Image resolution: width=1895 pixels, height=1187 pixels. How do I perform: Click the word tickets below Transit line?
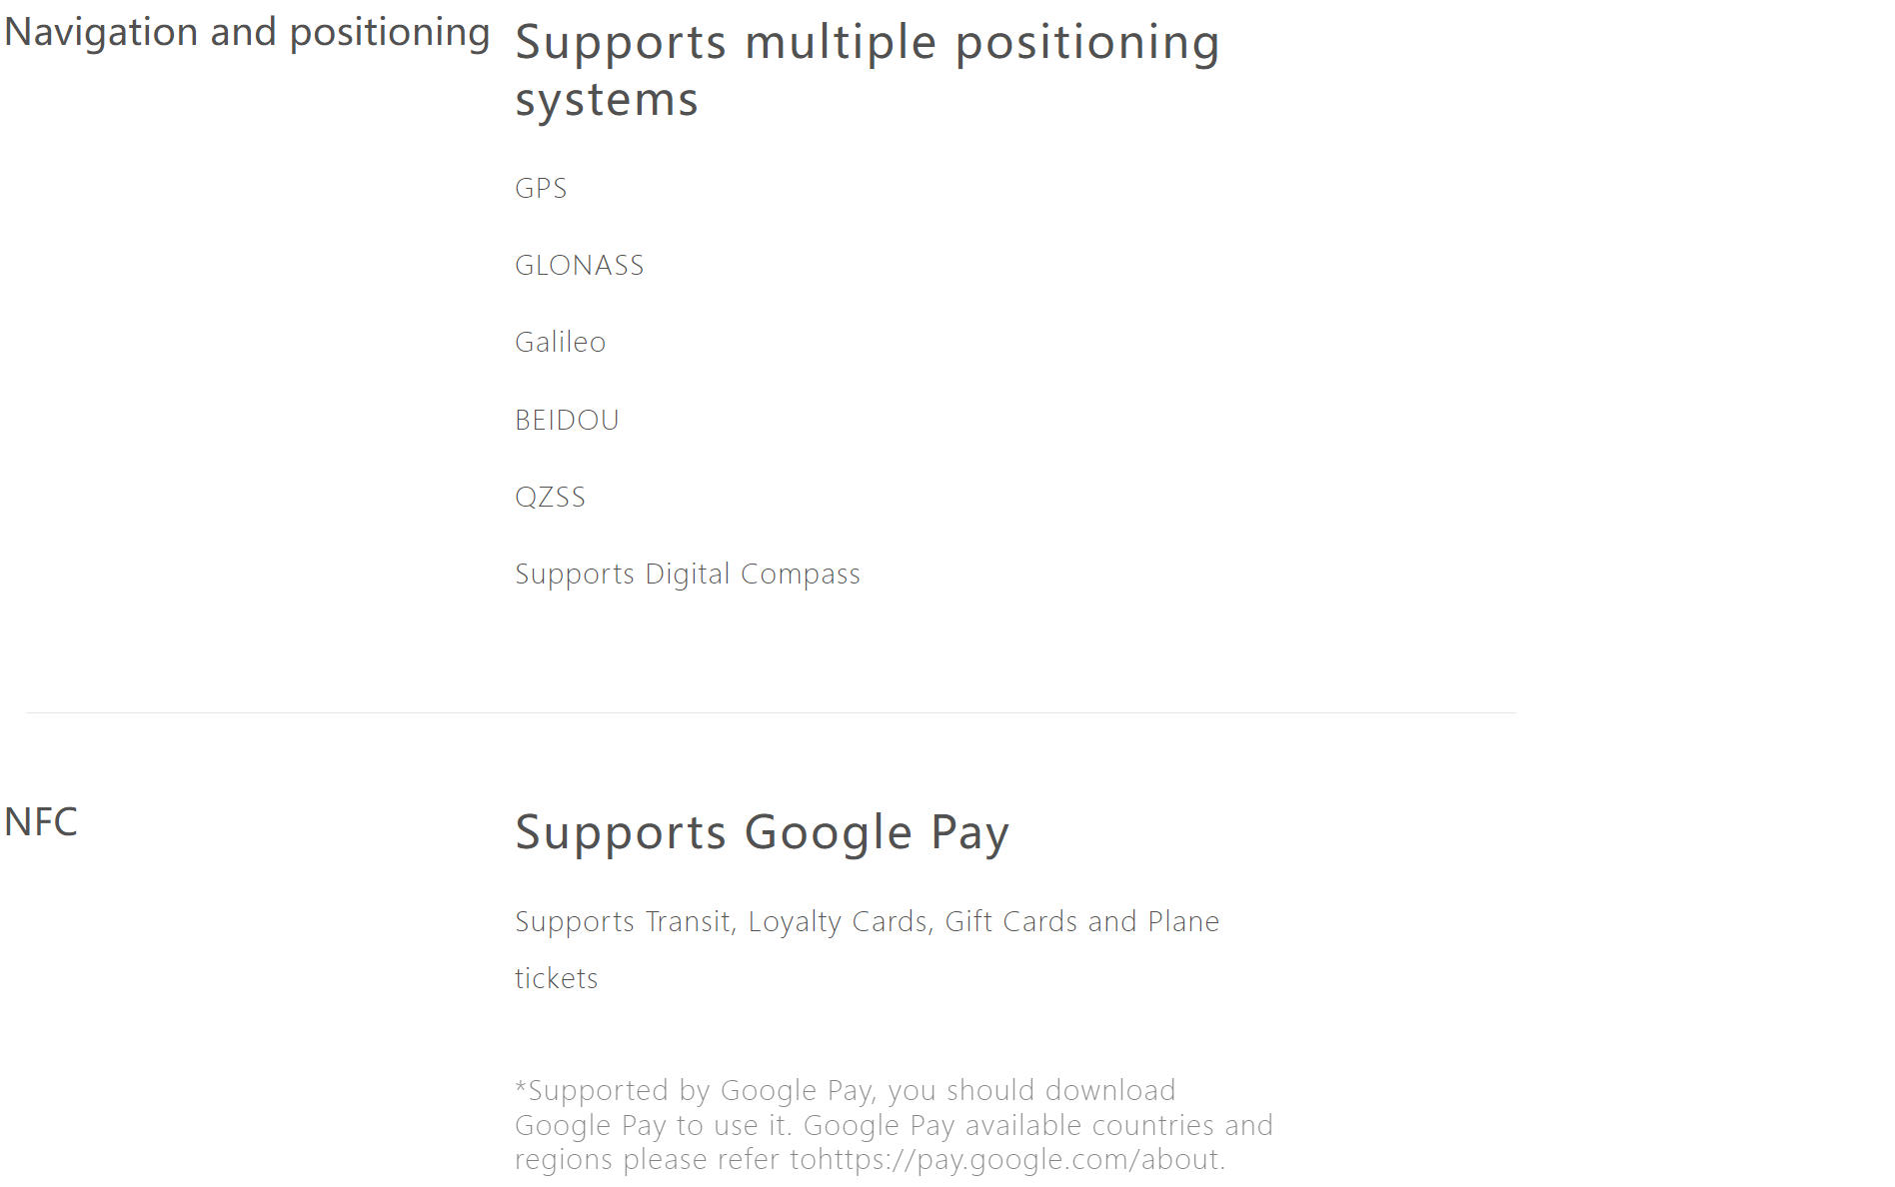557,978
